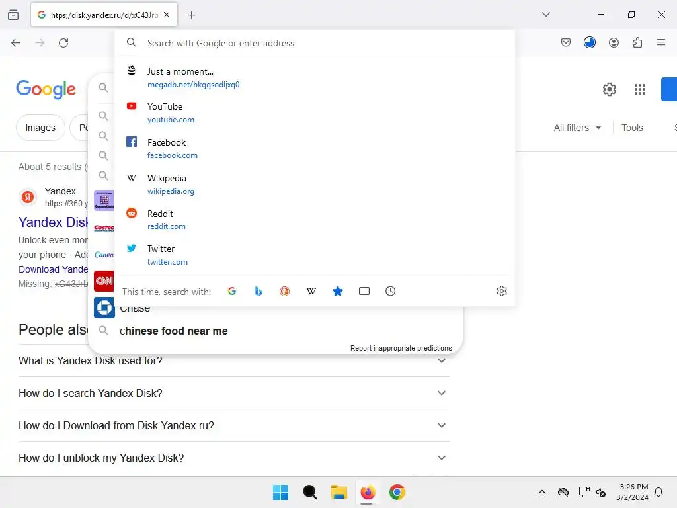Show hidden tray icons chevron
The image size is (677, 508).
tap(542, 492)
